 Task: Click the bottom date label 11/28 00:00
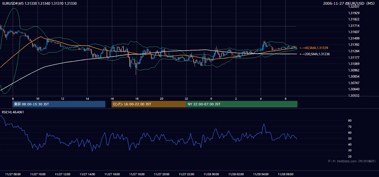pyautogui.click(x=211, y=174)
